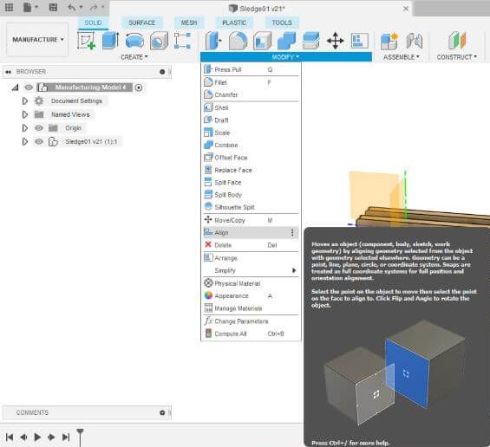
Task: Activate Manufacturing Model 4 radio button
Action: click(139, 87)
